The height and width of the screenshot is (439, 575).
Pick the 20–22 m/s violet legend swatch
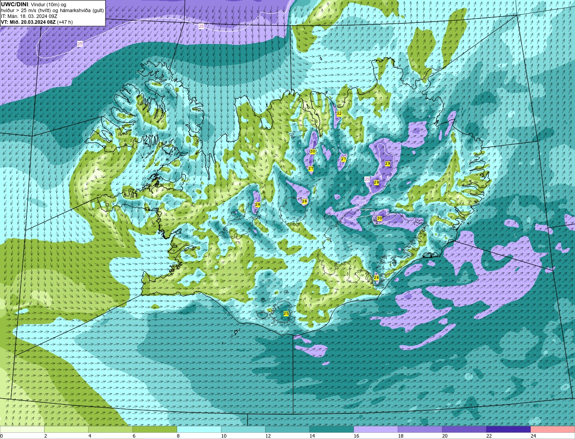[464, 429]
